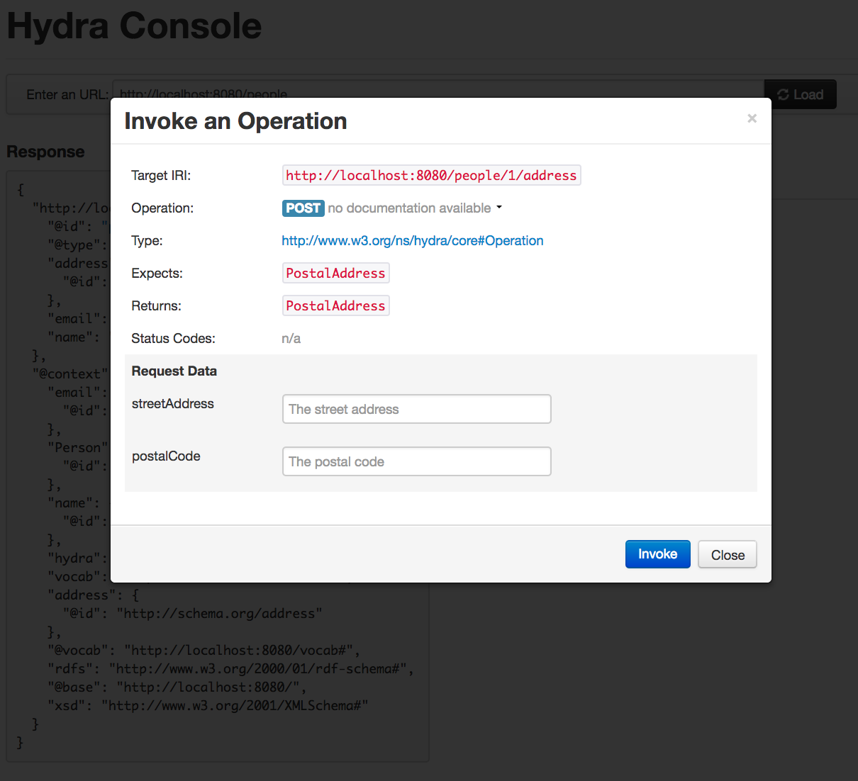Select the POST operation badge
Image resolution: width=858 pixels, height=781 pixels.
pos(303,208)
